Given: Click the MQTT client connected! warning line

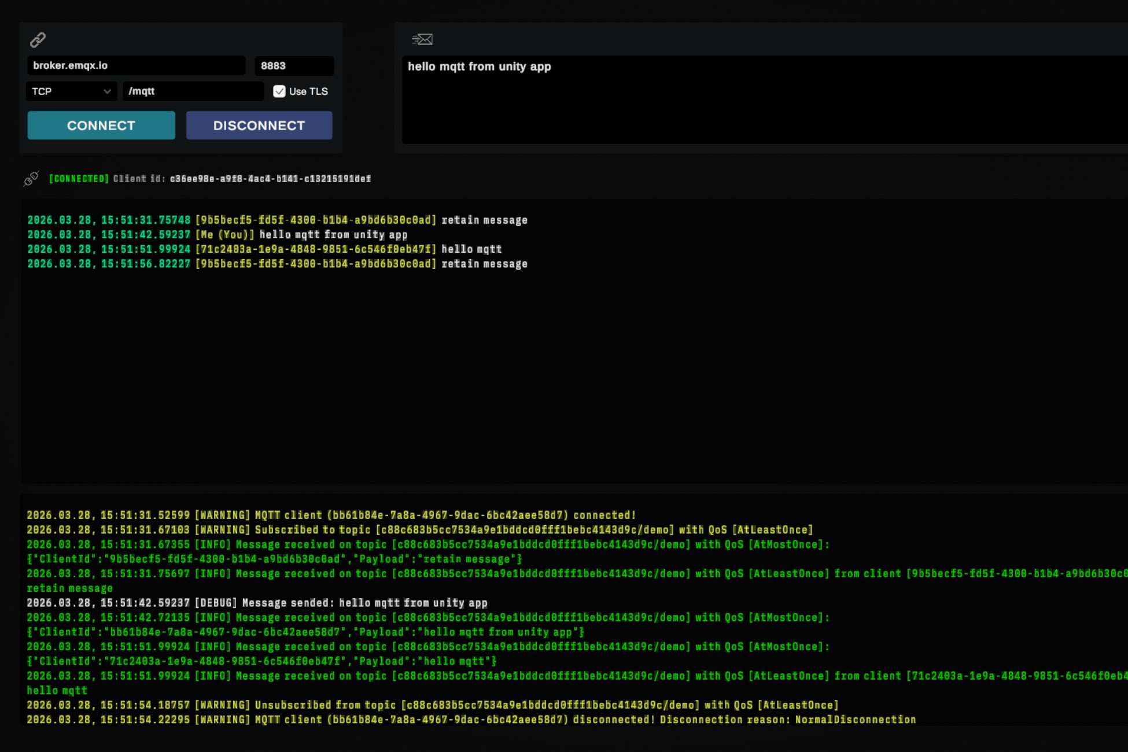Looking at the screenshot, I should pyautogui.click(x=331, y=515).
